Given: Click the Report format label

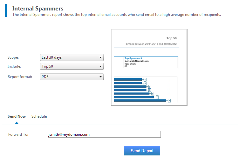Looking at the screenshot, I should 20,77.
